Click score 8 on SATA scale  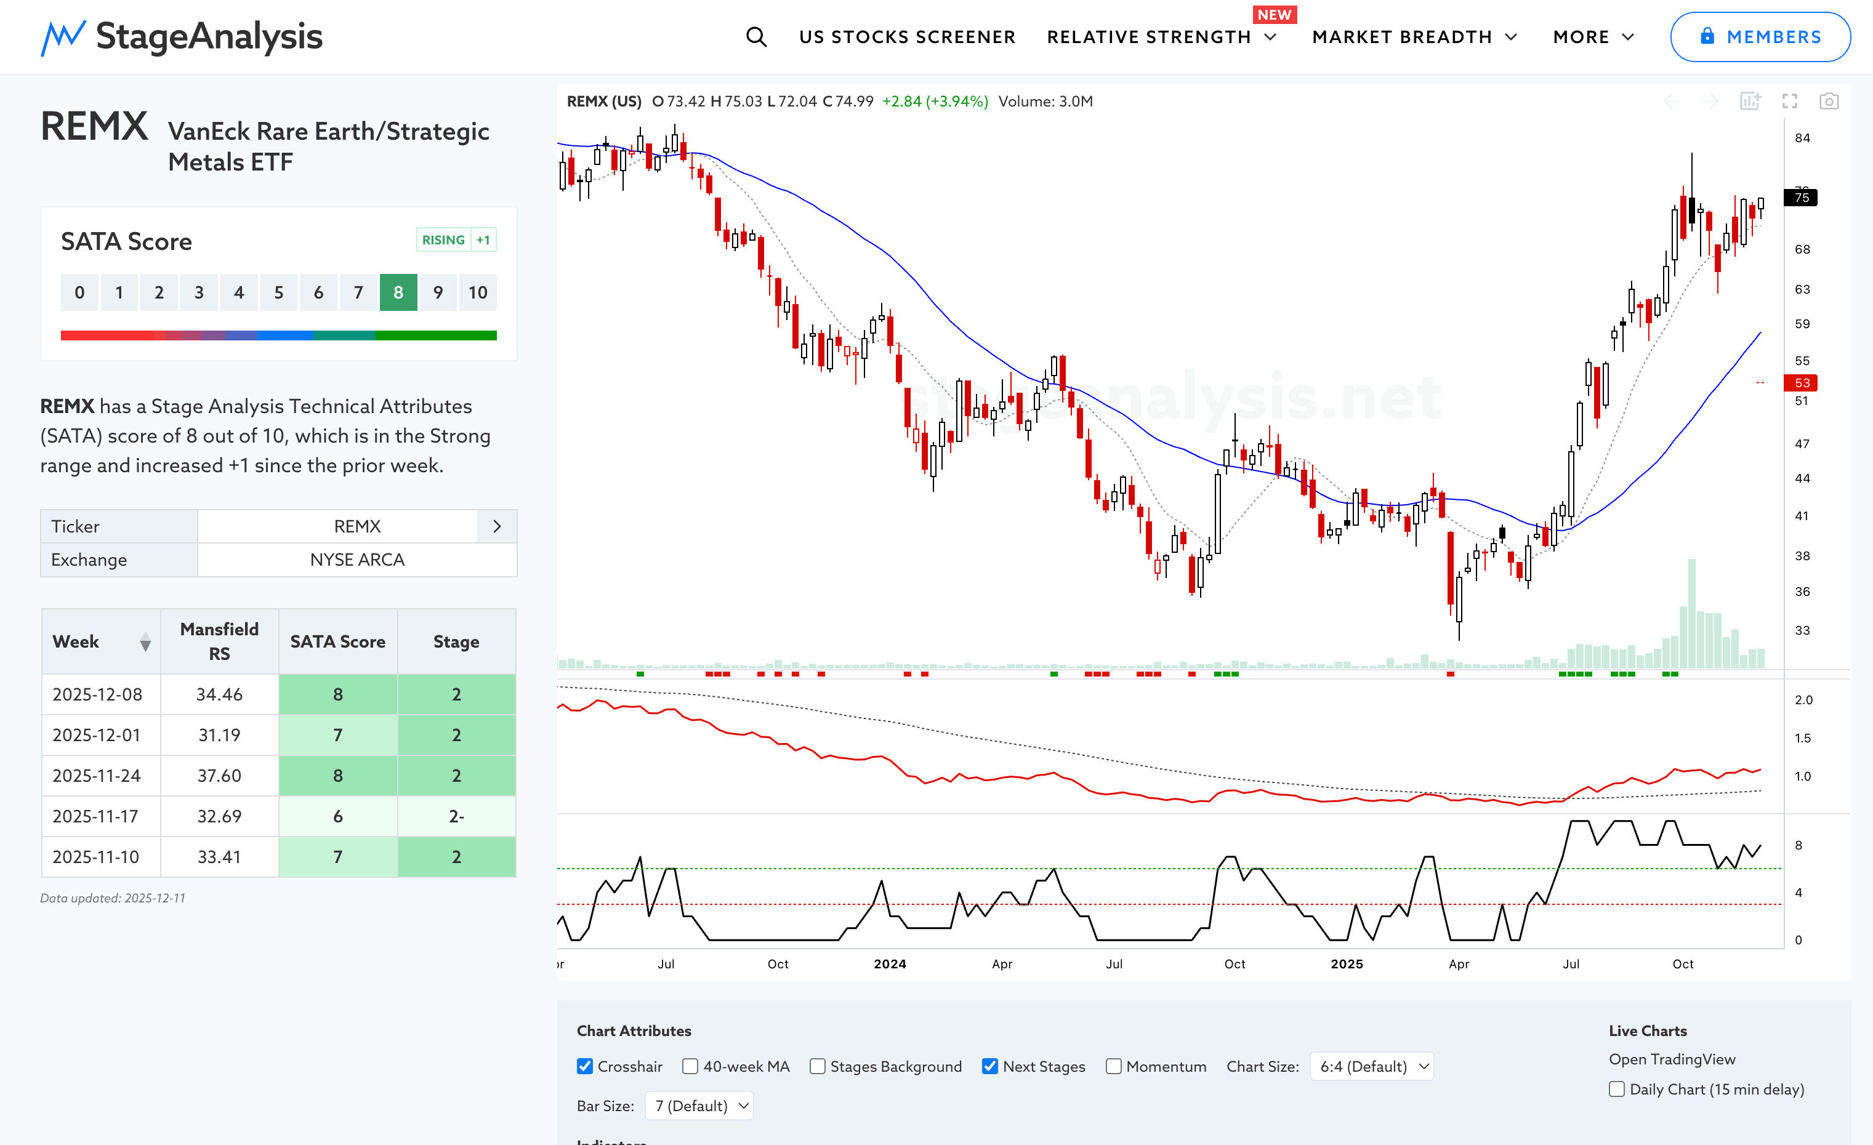point(398,292)
